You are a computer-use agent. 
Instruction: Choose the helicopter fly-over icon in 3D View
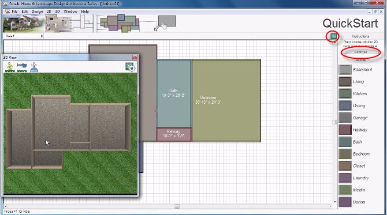click(x=22, y=67)
